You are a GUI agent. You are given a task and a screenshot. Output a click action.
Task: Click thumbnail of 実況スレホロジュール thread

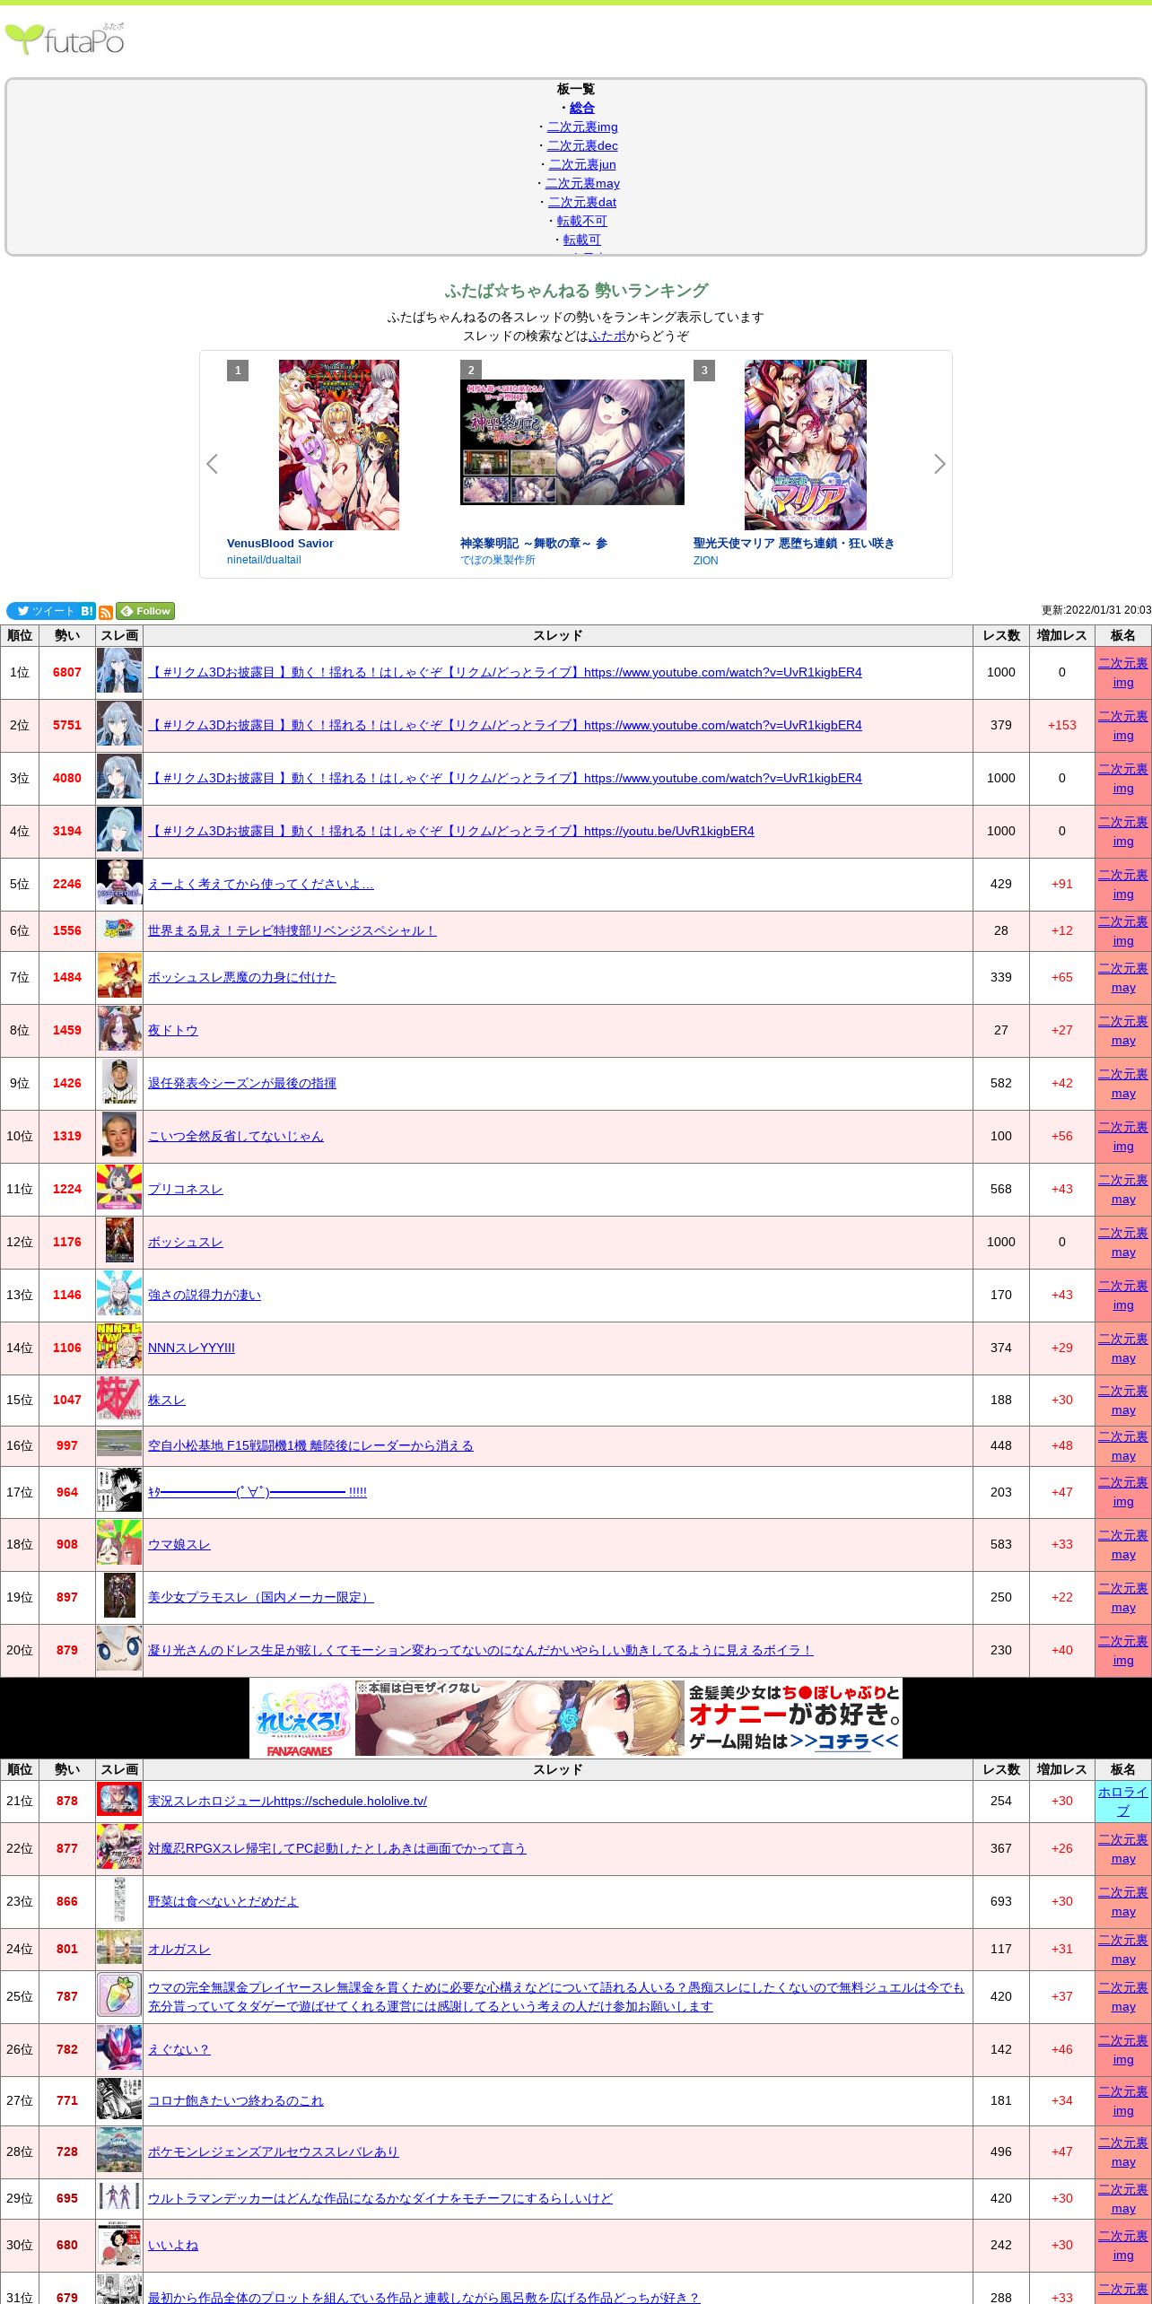click(119, 1801)
